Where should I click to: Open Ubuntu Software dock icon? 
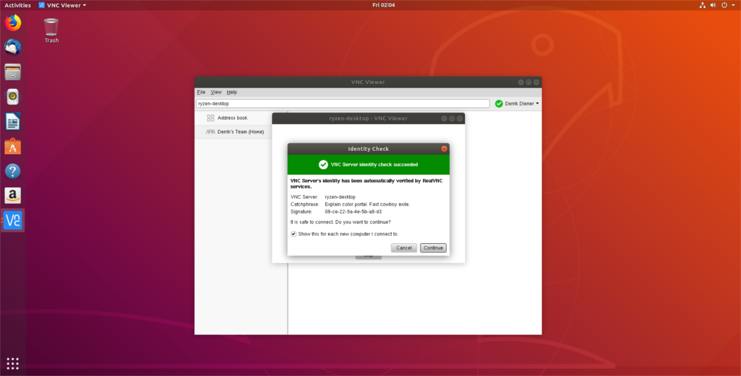pyautogui.click(x=13, y=146)
